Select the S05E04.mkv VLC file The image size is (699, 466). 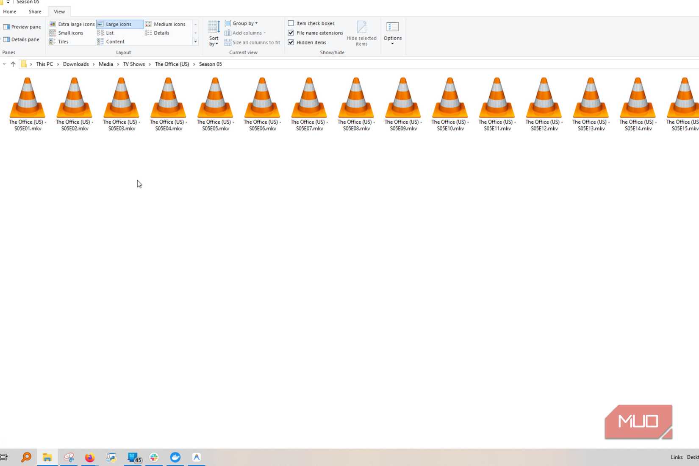pyautogui.click(x=169, y=104)
